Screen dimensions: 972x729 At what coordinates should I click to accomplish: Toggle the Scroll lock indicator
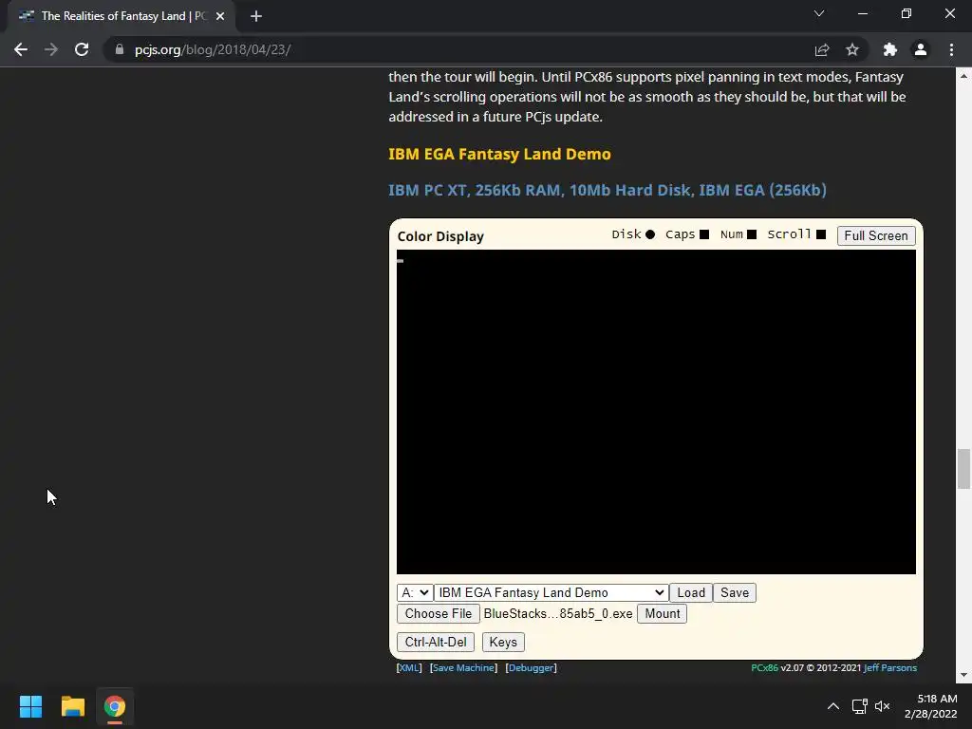tap(821, 234)
